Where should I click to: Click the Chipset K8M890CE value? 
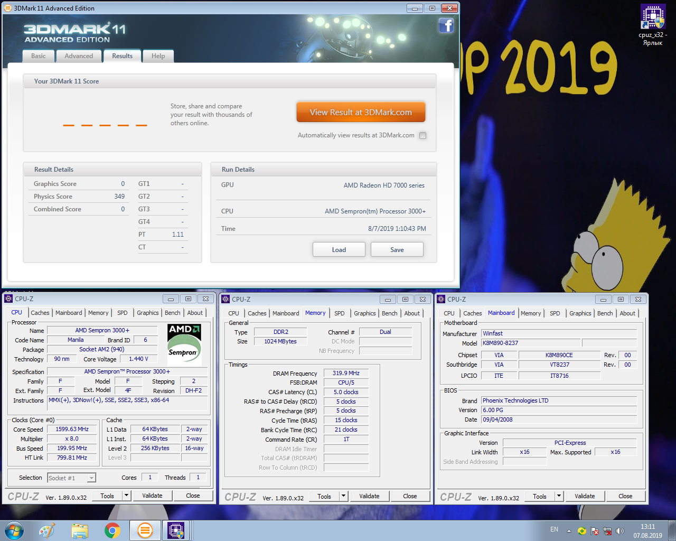pyautogui.click(x=559, y=355)
